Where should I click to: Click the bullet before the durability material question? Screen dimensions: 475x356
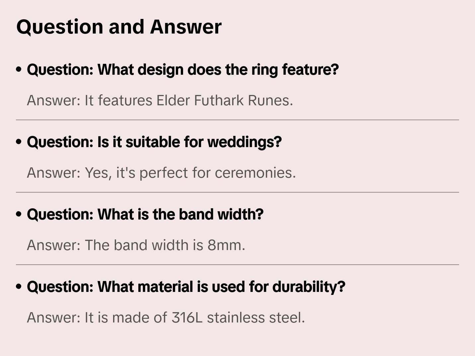19,287
